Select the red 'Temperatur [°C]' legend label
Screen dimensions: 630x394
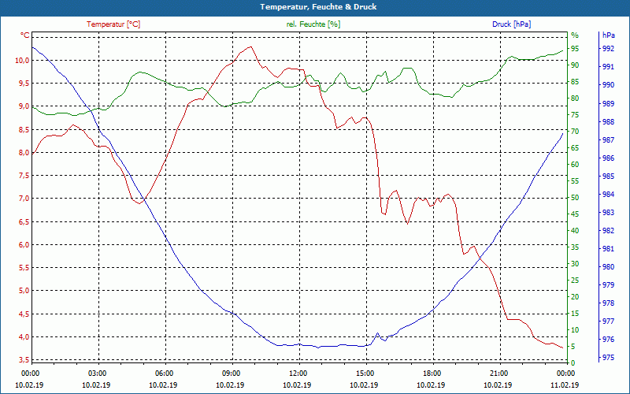coord(113,24)
